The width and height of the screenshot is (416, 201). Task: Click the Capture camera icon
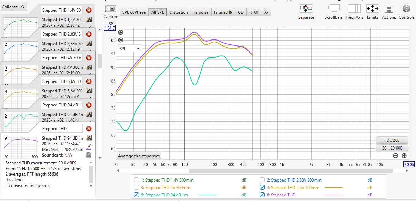(111, 9)
